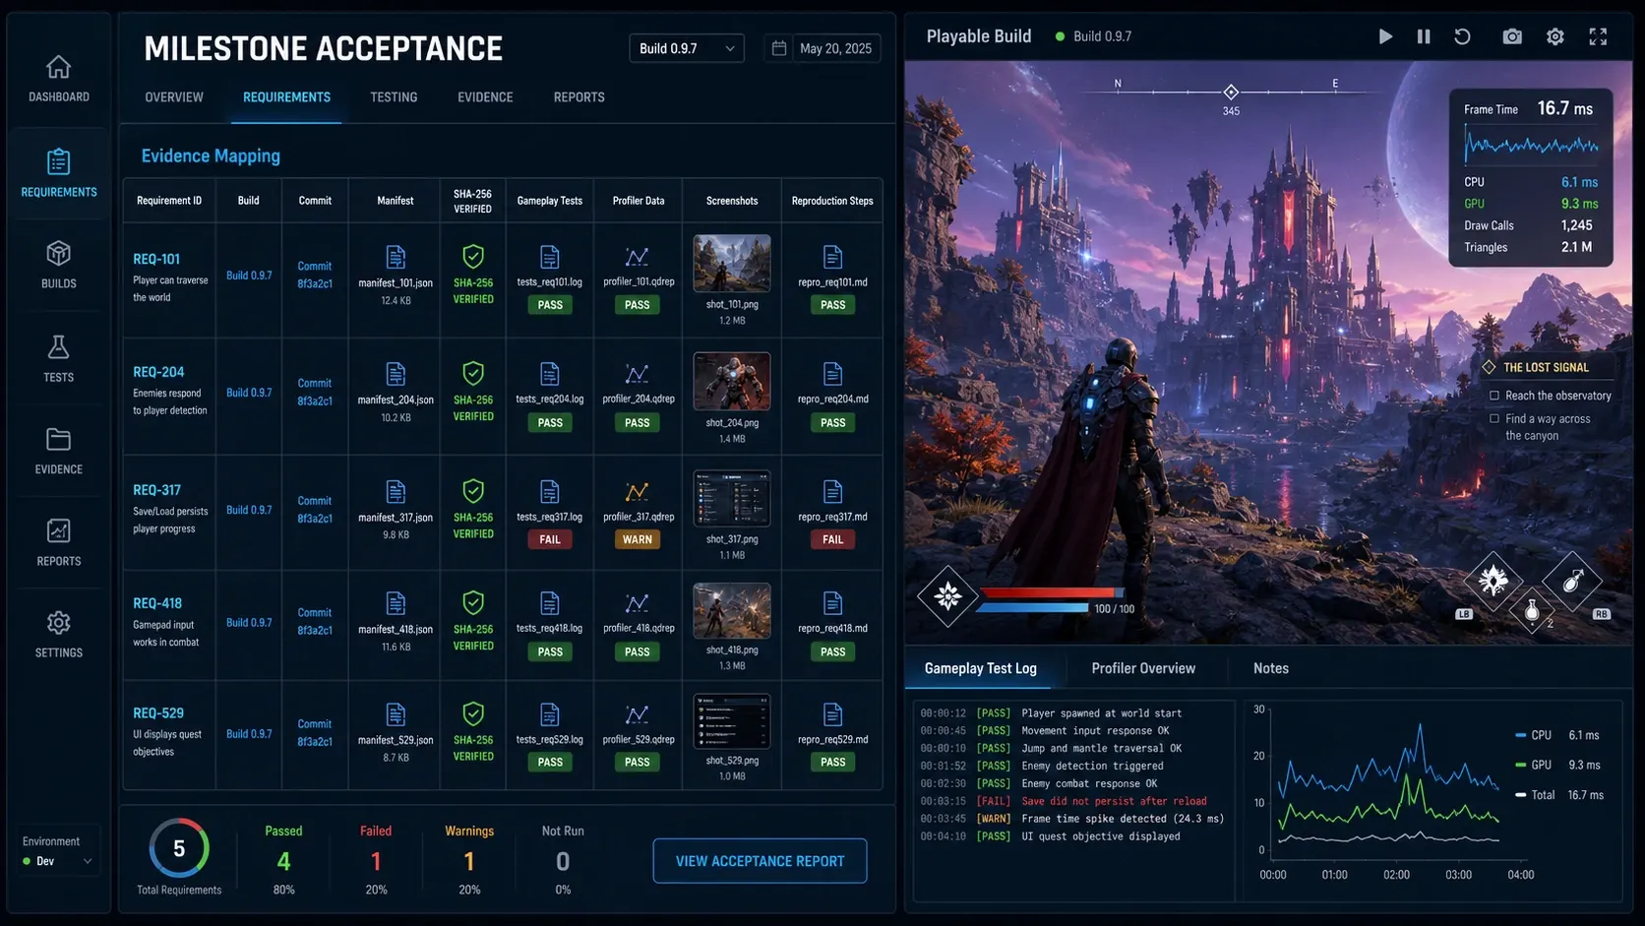This screenshot has width=1645, height=926.
Task: Tick Find a way across the canyon
Action: pos(1494,418)
